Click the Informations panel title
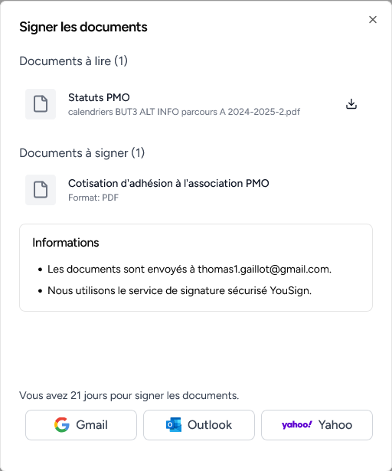This screenshot has width=392, height=471. coord(66,243)
